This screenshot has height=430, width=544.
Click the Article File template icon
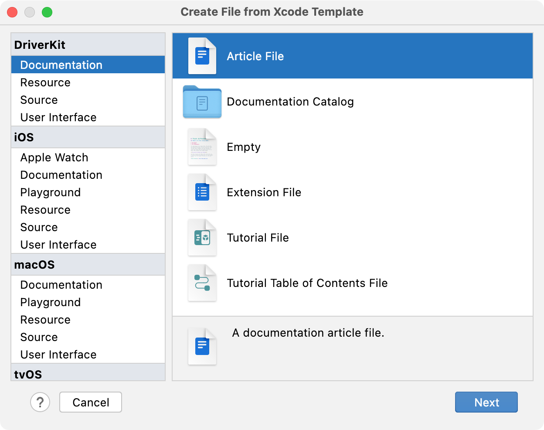pyautogui.click(x=202, y=56)
